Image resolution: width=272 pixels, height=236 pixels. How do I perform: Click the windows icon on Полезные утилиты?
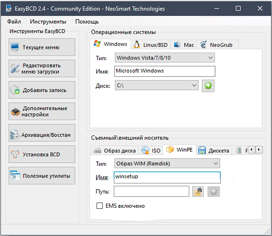coord(15,175)
